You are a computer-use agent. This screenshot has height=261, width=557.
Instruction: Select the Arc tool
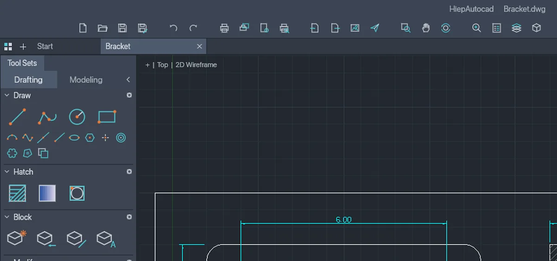click(x=12, y=138)
